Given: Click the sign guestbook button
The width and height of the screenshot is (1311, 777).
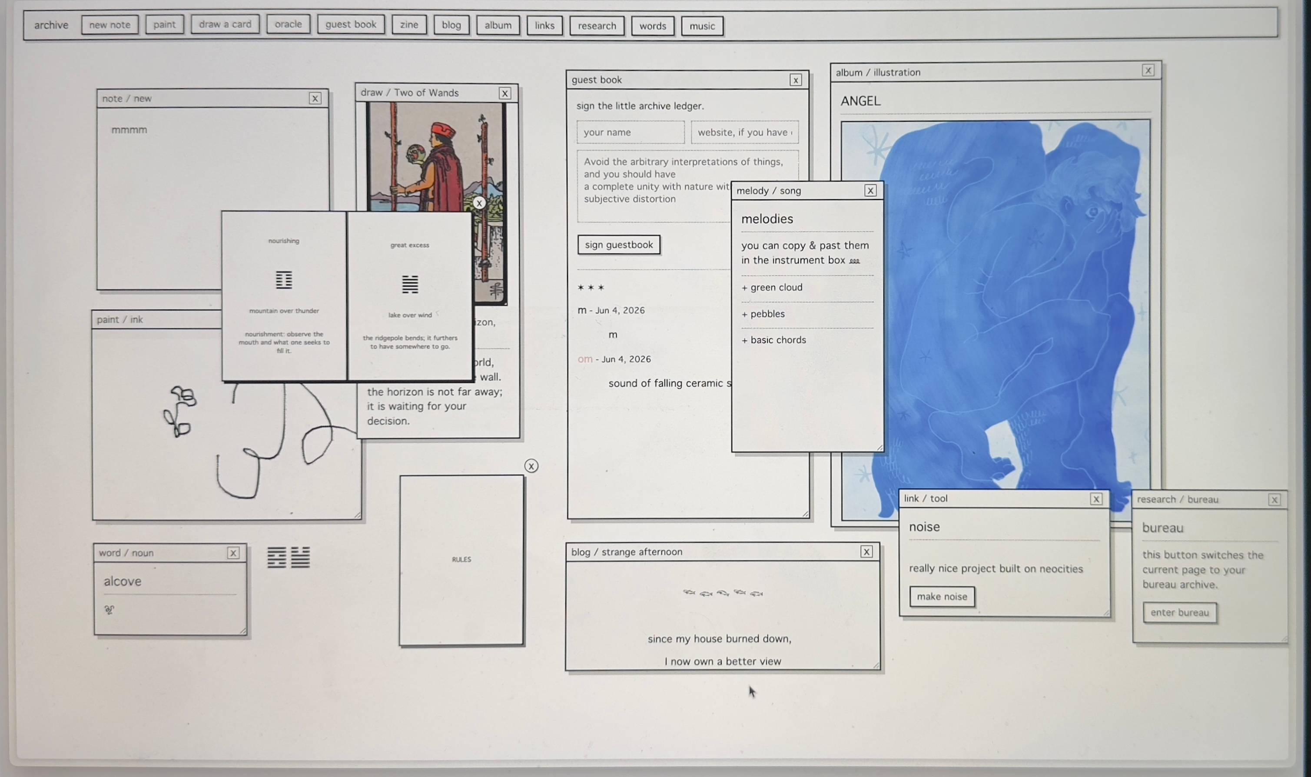Looking at the screenshot, I should (x=619, y=245).
